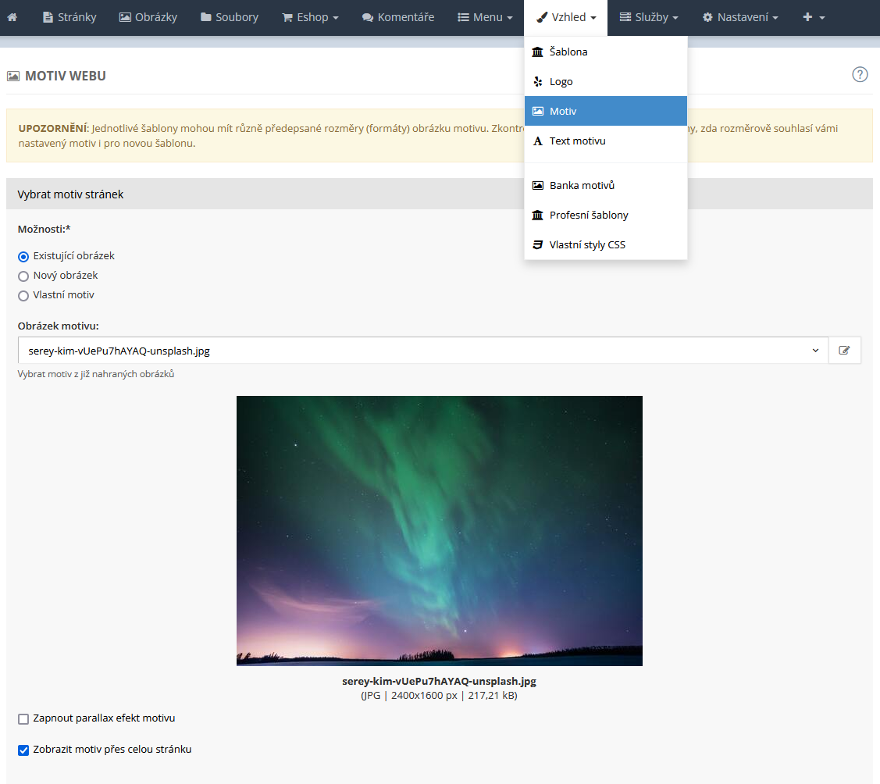Click the home icon in the navbar
880x784 pixels.
tap(12, 17)
